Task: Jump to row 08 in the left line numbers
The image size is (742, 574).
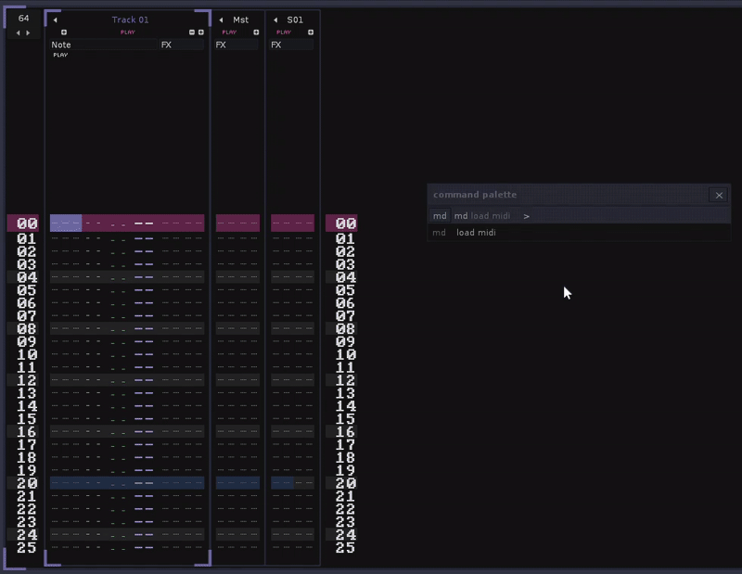Action: (x=27, y=328)
